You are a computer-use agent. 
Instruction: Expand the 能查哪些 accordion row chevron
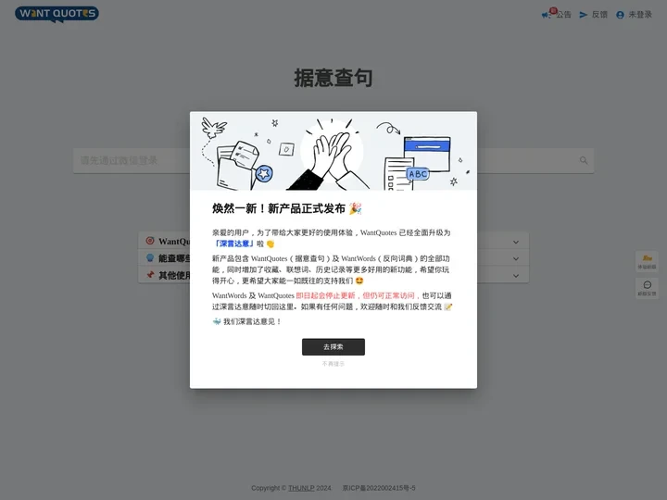point(516,258)
